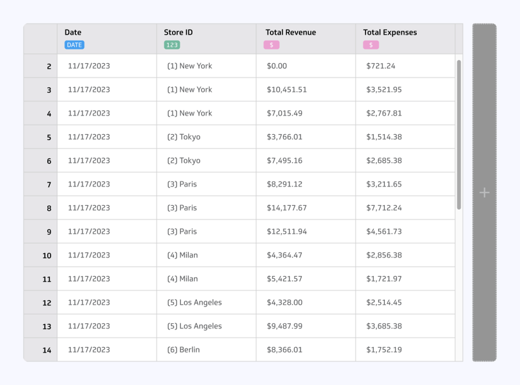Click (5) Los Angeles cell in row 12
The image size is (520, 385).
(x=206, y=302)
